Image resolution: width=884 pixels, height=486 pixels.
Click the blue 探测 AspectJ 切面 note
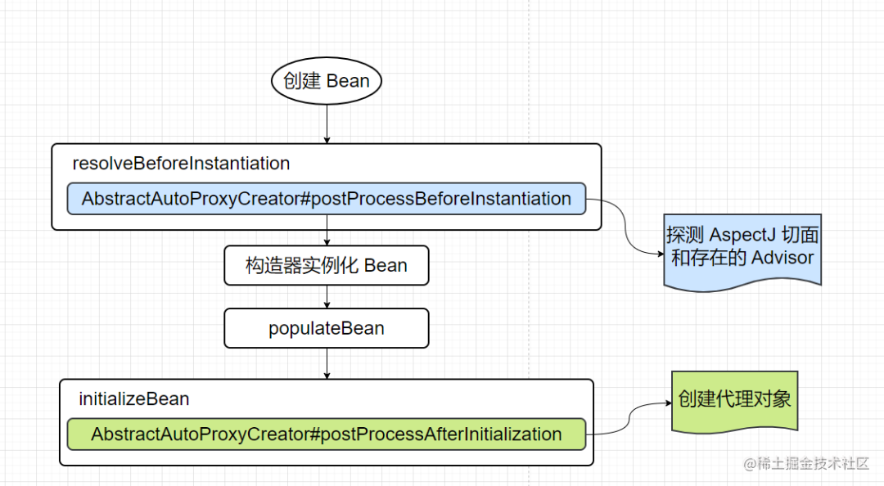pos(742,247)
